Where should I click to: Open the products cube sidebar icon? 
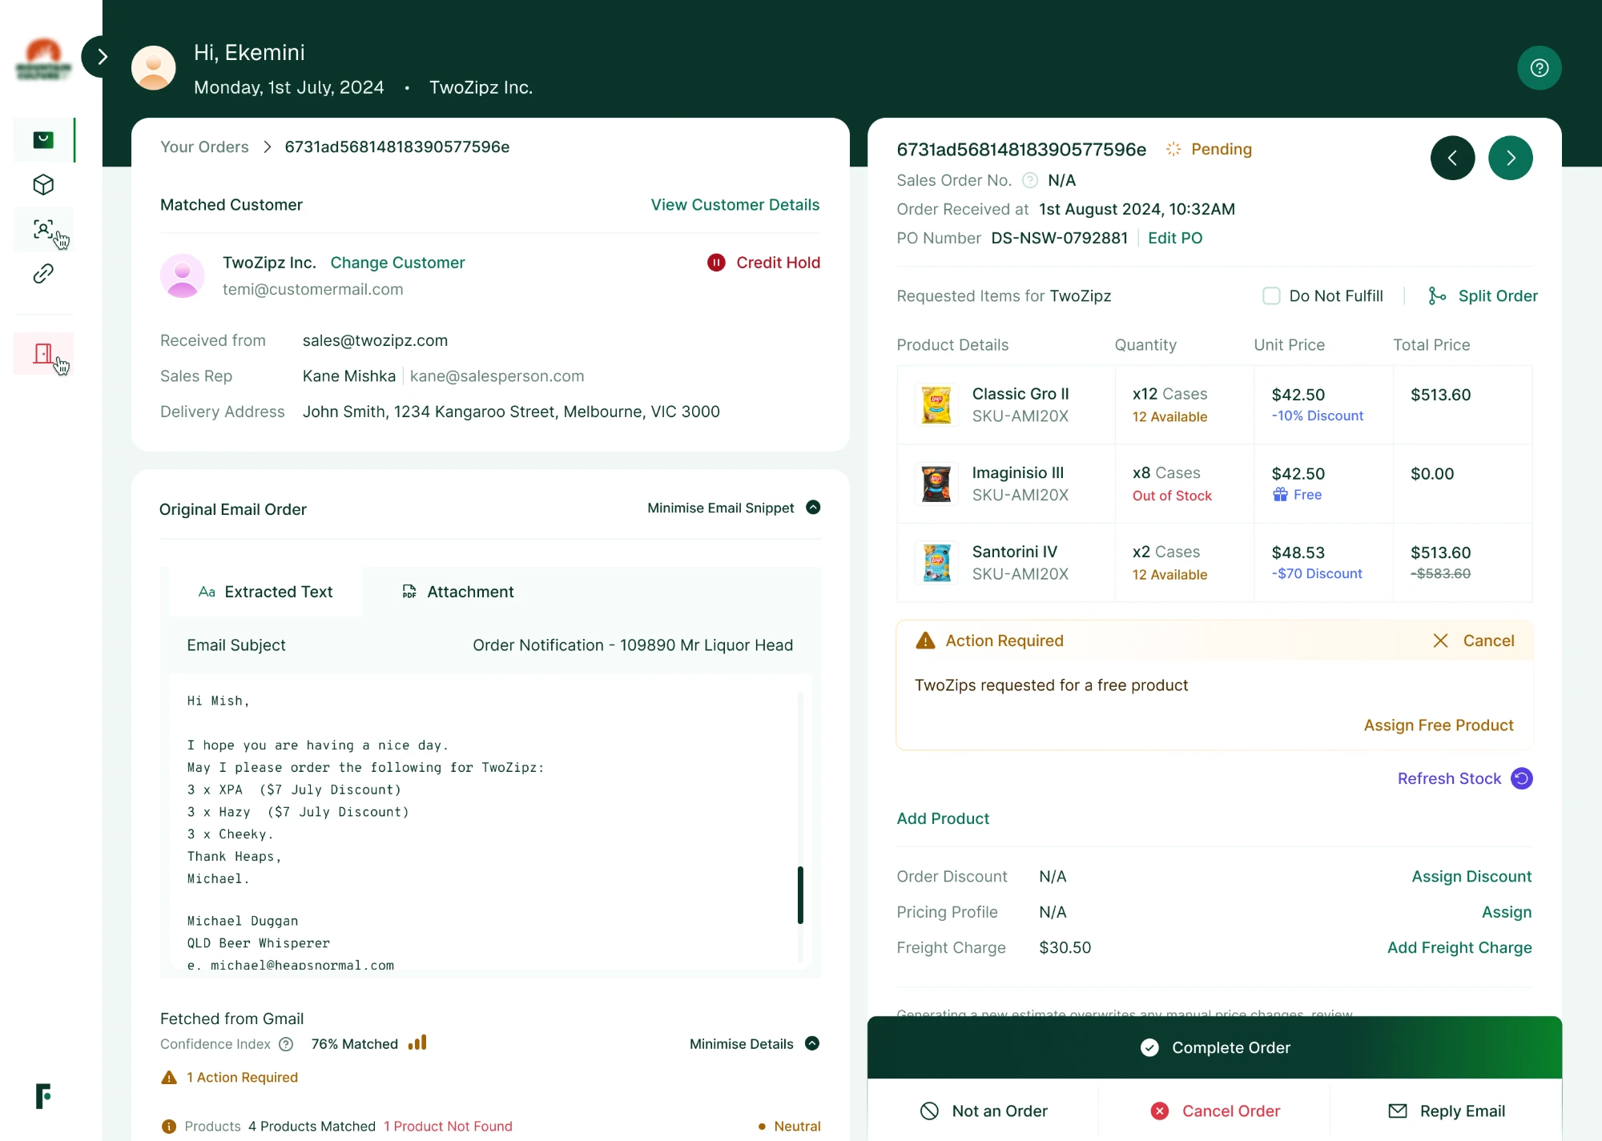point(43,185)
